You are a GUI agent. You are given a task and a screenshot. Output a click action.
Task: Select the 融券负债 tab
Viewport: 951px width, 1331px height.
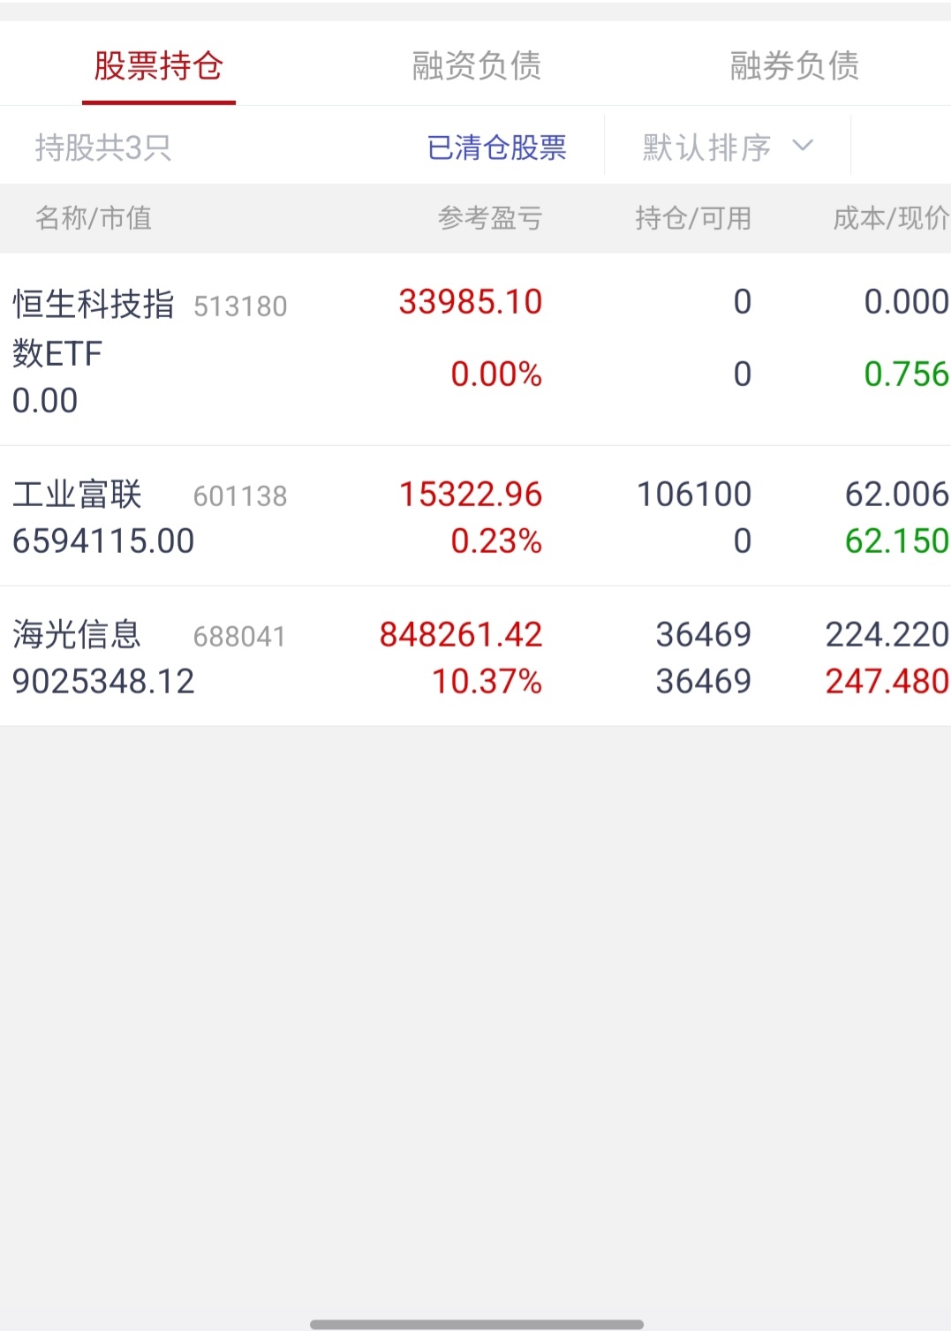(x=794, y=66)
